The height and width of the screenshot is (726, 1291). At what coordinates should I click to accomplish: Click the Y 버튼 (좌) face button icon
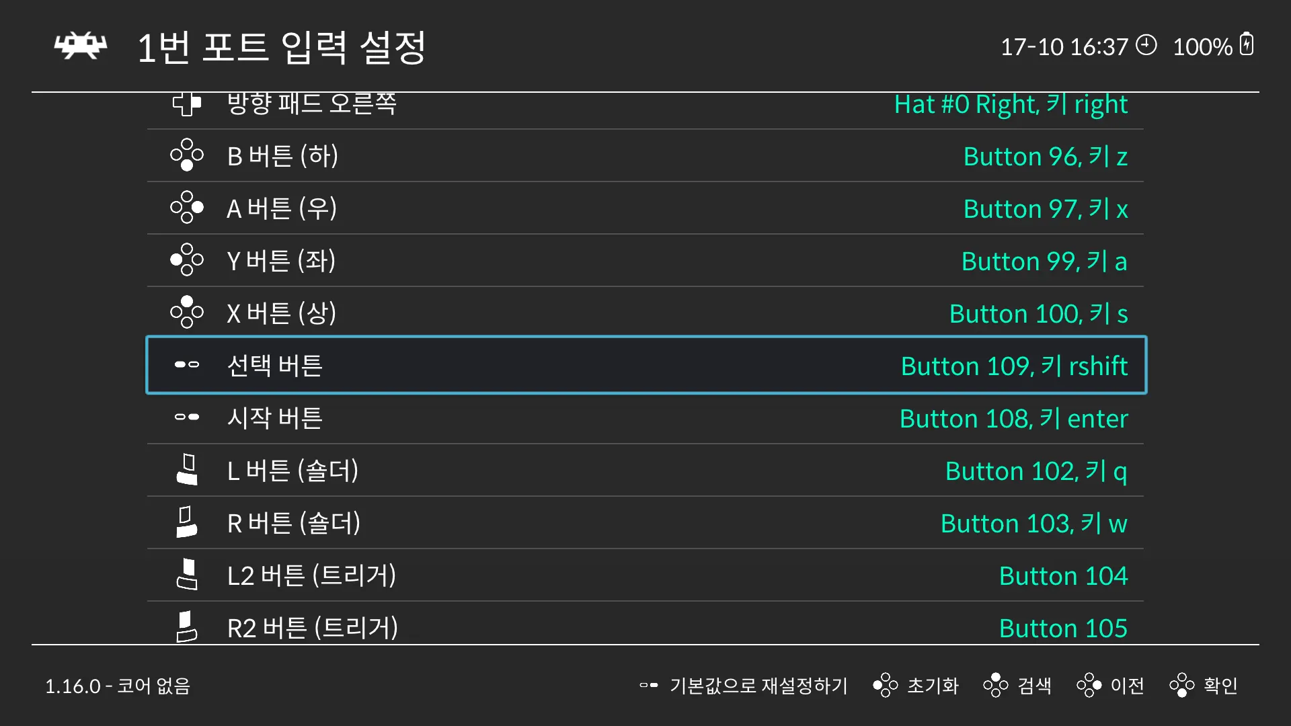point(187,260)
